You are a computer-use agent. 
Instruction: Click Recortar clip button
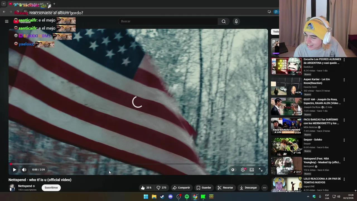pyautogui.click(x=225, y=188)
